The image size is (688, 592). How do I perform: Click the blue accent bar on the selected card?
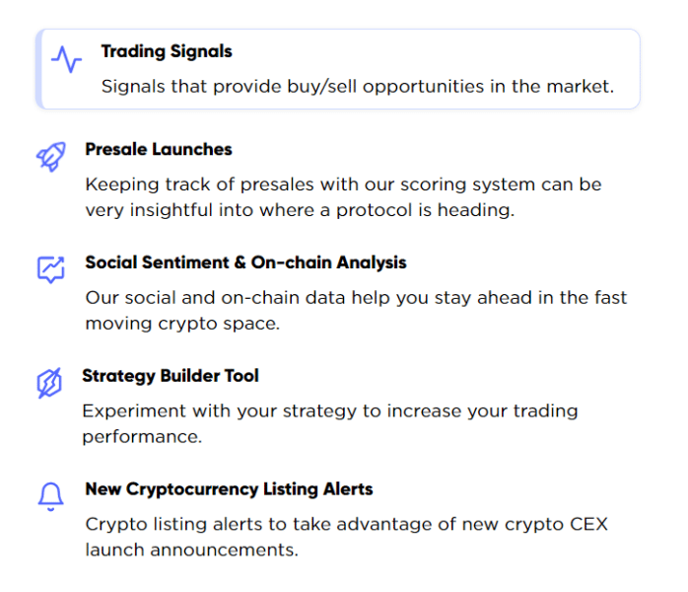38,69
